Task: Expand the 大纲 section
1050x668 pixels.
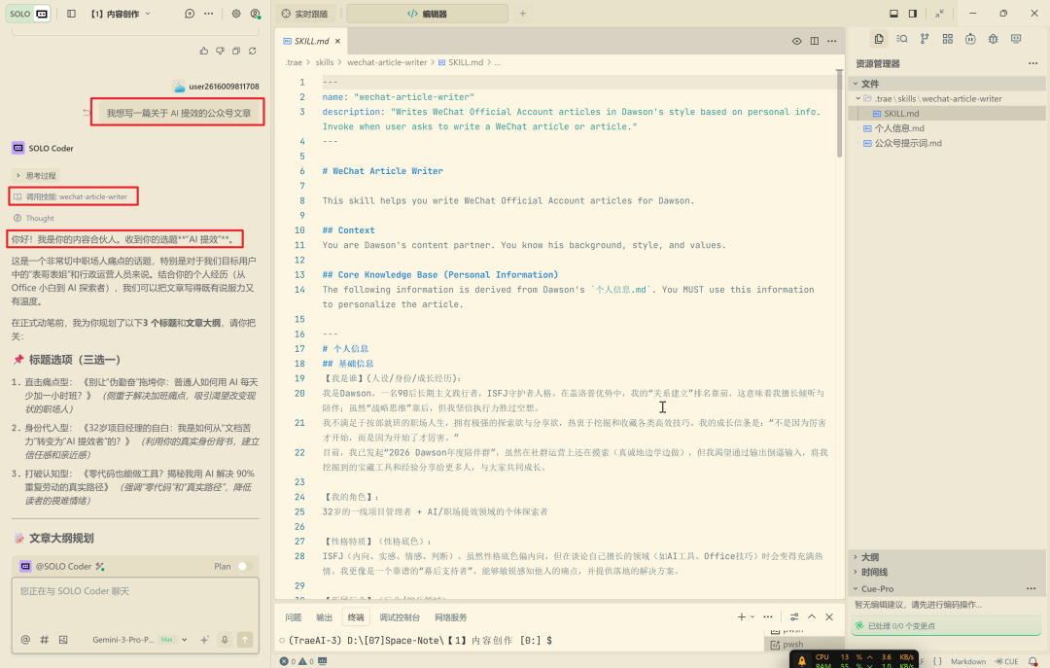Action: click(947, 557)
